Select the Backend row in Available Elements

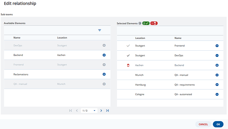pyautogui.click(x=57, y=55)
